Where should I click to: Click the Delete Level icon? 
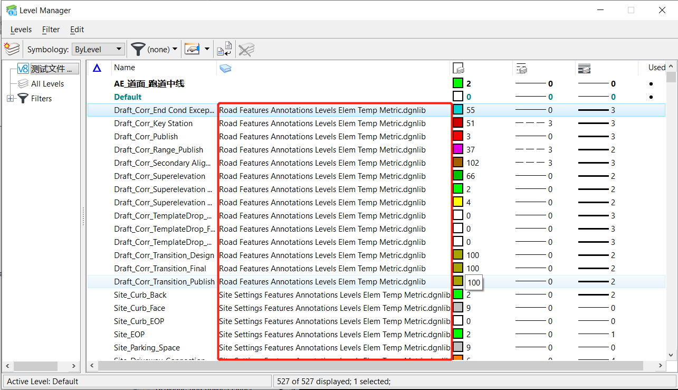[246, 50]
